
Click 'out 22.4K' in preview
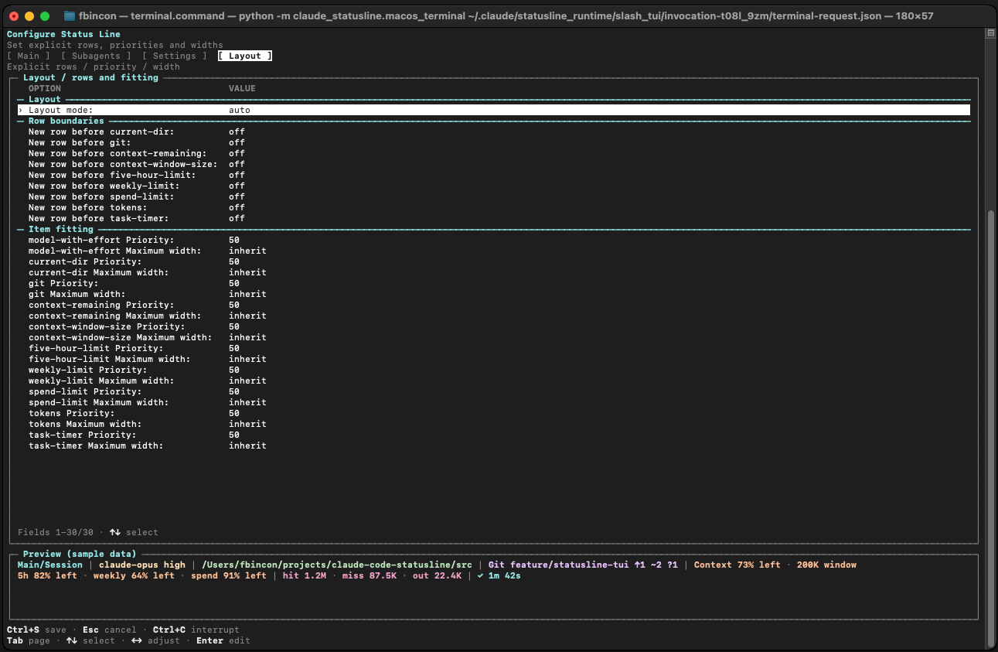437,575
